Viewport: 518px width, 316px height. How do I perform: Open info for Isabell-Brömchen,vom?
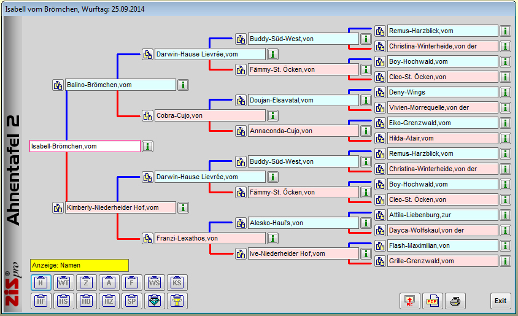[148, 146]
